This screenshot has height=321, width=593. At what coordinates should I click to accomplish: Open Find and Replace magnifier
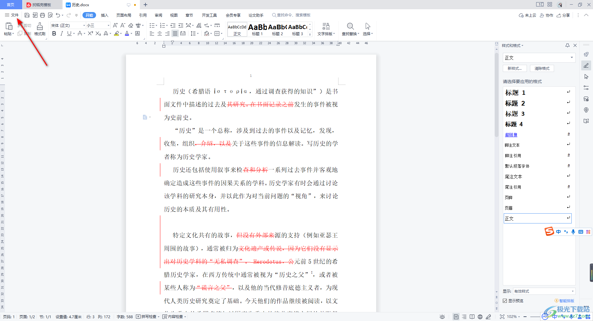[350, 29]
